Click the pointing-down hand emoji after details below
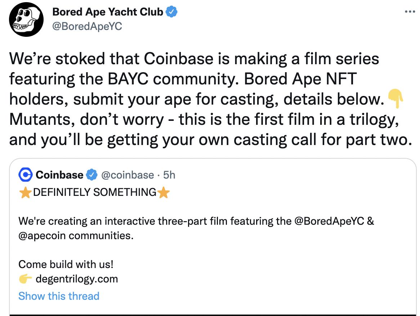Screen dimensions: 420x316 [396, 99]
